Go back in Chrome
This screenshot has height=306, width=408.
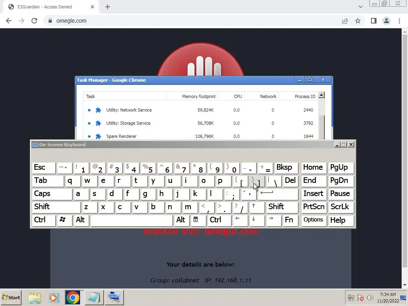(x=9, y=21)
